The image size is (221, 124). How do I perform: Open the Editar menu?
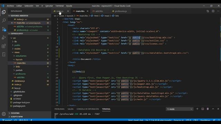[x=19, y=6]
